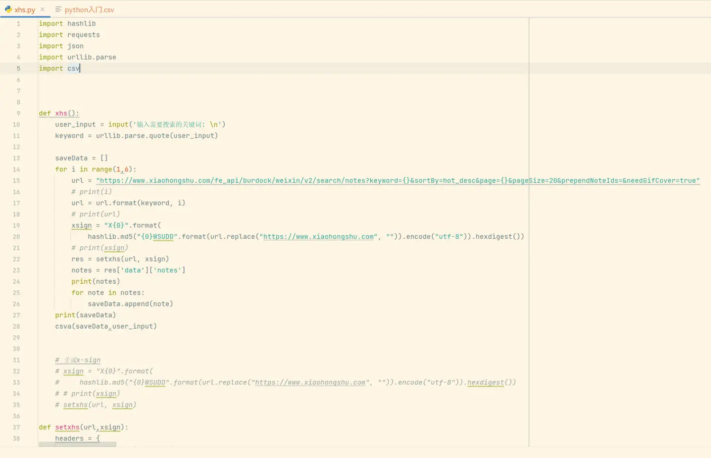This screenshot has width=711, height=458.
Task: Switch to the xhs.py editor tab
Action: (25, 9)
